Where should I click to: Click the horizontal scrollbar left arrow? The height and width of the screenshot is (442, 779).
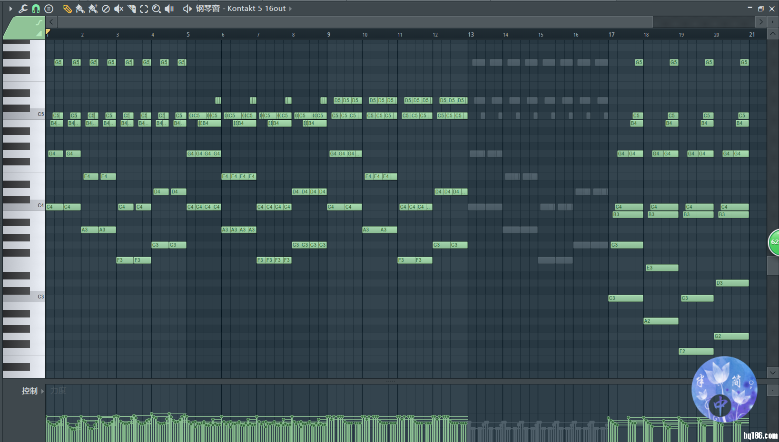[51, 22]
